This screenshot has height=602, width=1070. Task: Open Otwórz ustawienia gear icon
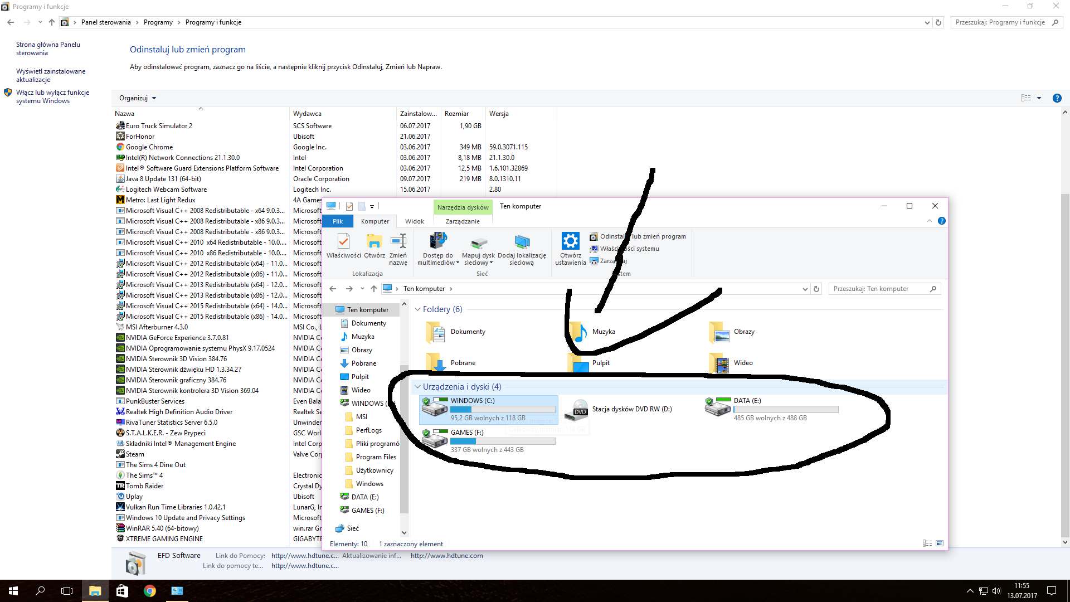(x=570, y=241)
